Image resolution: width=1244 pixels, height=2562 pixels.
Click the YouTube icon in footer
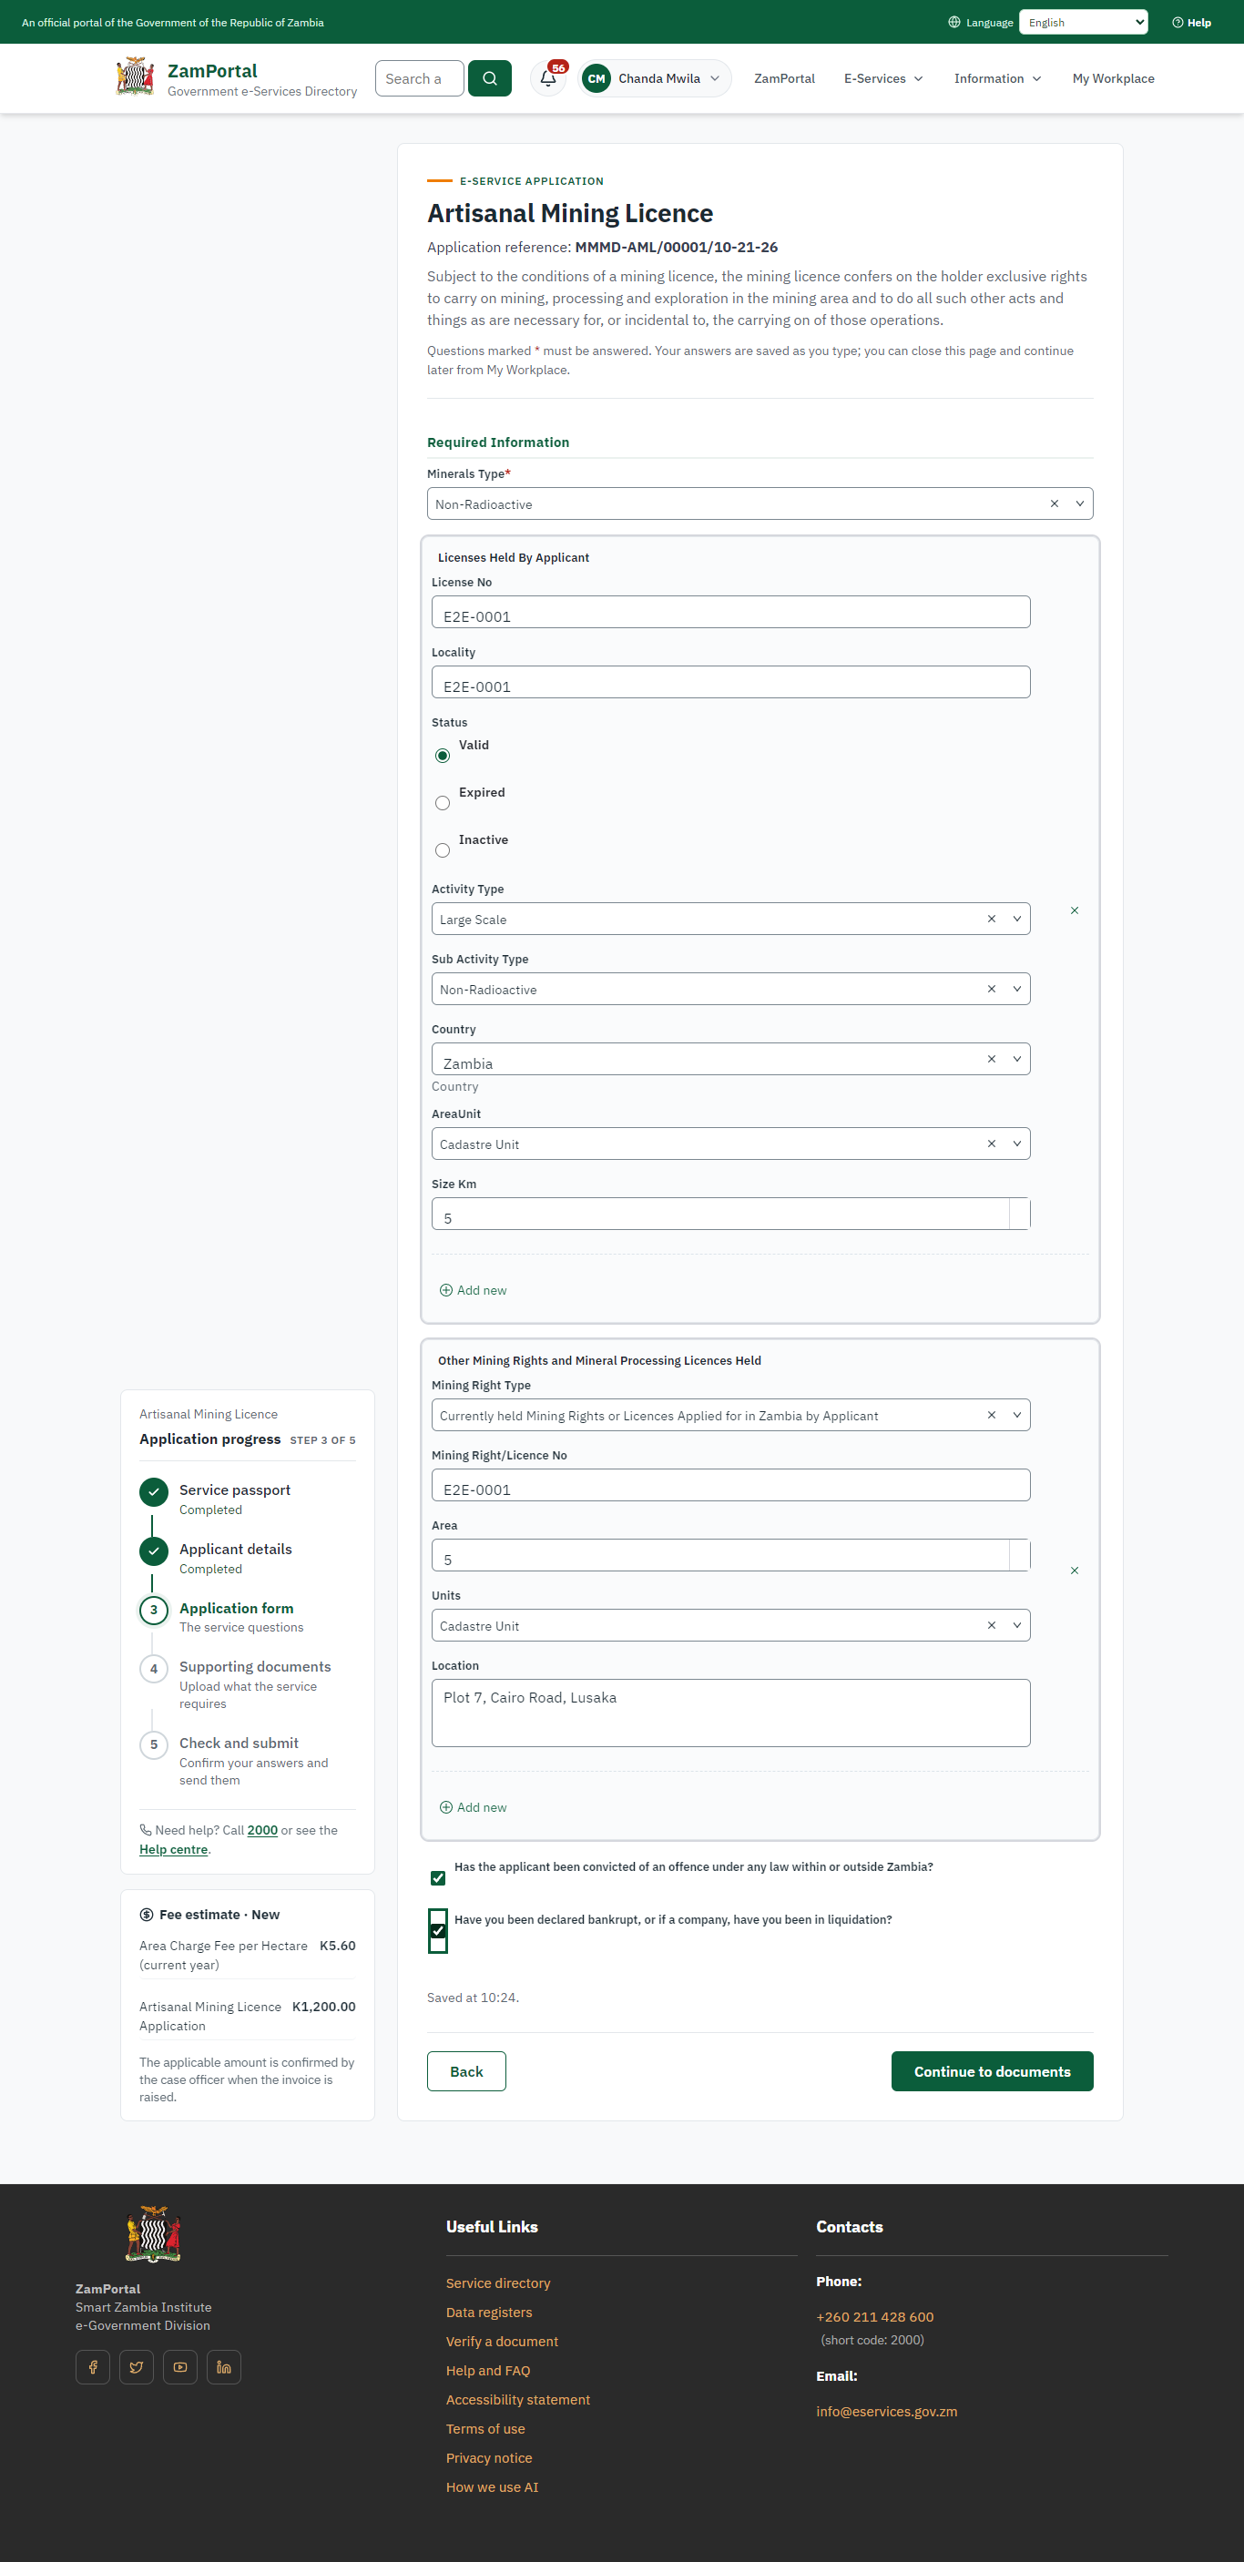point(180,2367)
